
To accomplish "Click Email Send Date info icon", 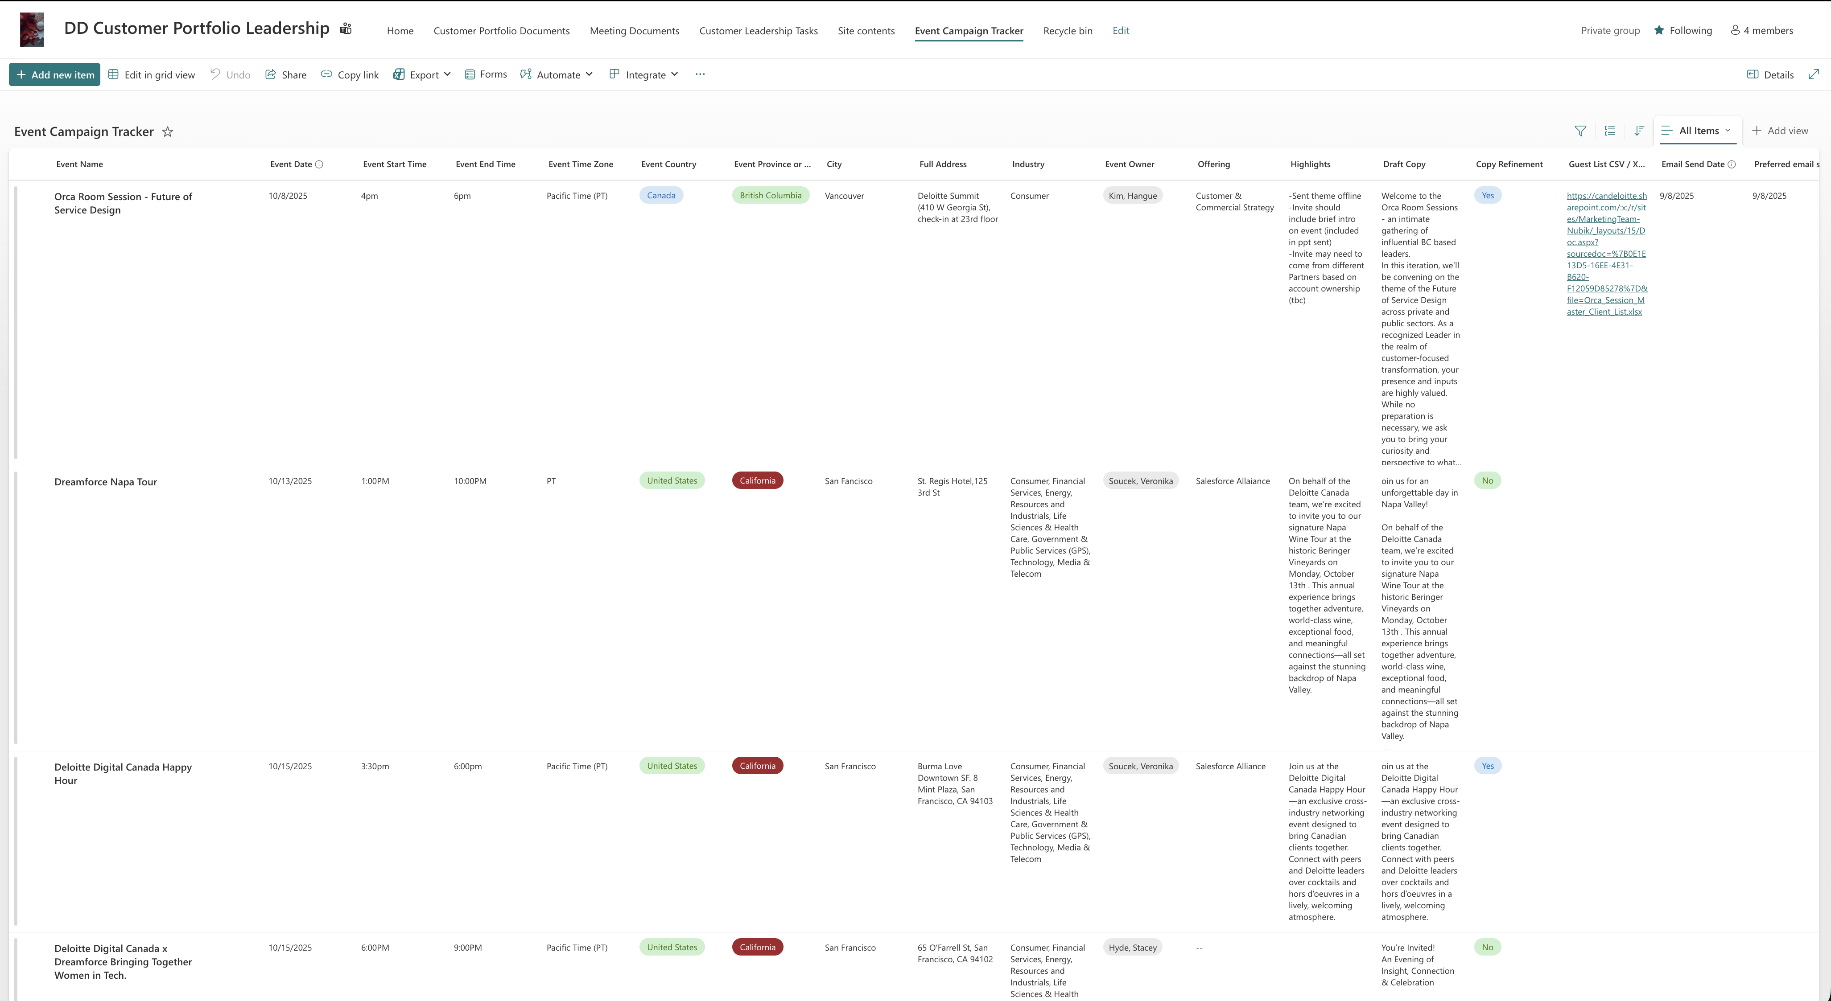I will coord(1732,164).
